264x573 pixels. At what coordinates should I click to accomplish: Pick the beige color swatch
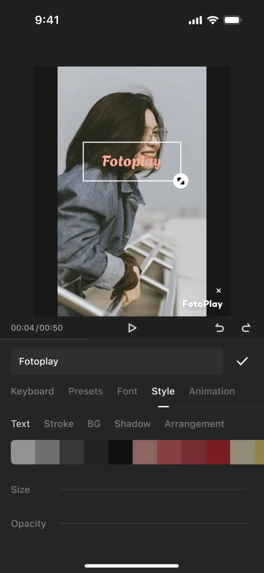[x=242, y=452]
